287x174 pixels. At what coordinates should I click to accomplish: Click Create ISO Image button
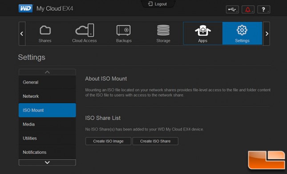point(108,141)
